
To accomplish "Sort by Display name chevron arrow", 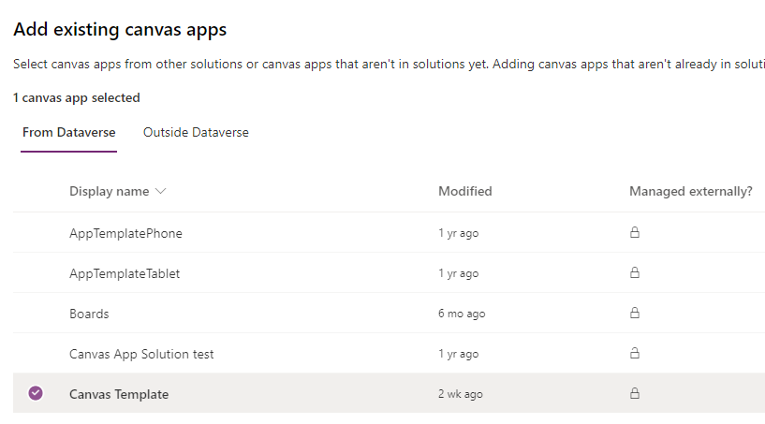I will point(160,191).
